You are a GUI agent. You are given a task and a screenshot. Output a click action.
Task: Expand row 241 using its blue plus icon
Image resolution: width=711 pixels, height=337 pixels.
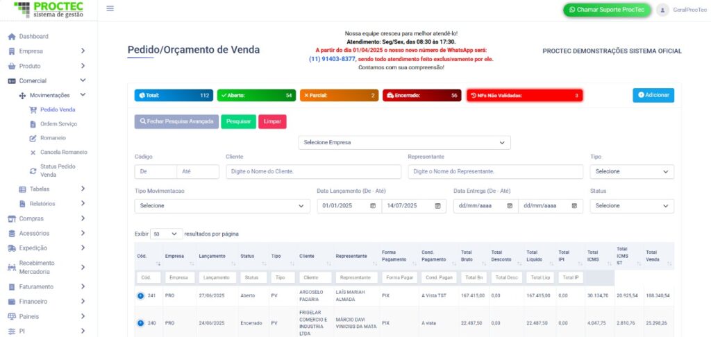(140, 297)
